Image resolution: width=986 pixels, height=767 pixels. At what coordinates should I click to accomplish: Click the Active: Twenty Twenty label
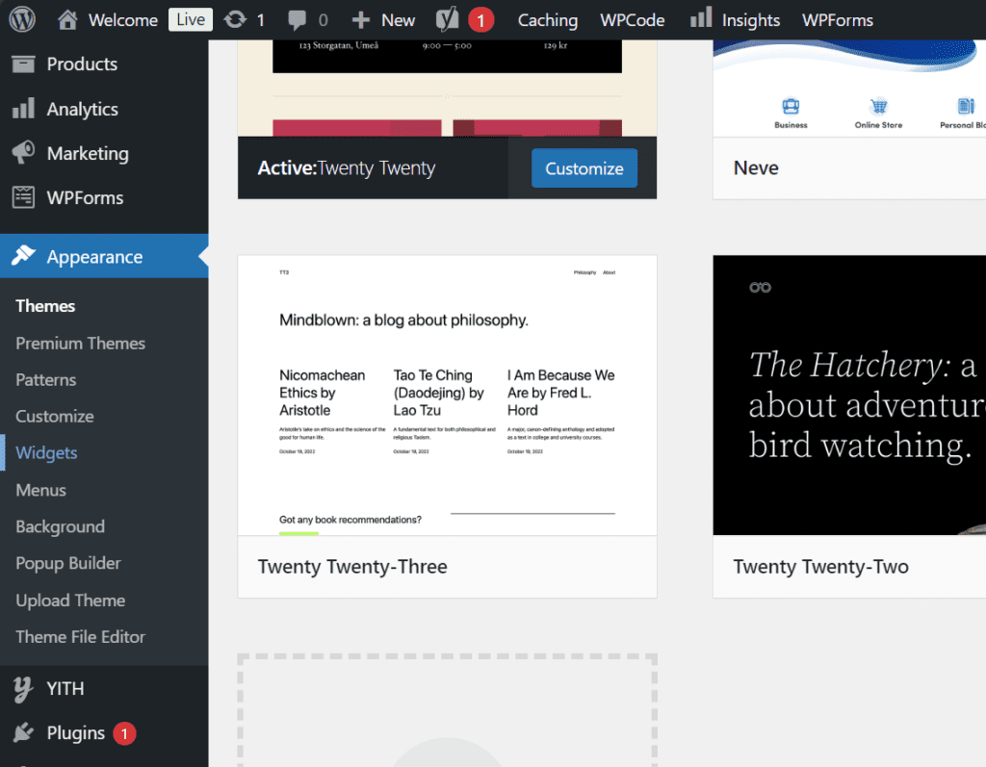tap(347, 167)
